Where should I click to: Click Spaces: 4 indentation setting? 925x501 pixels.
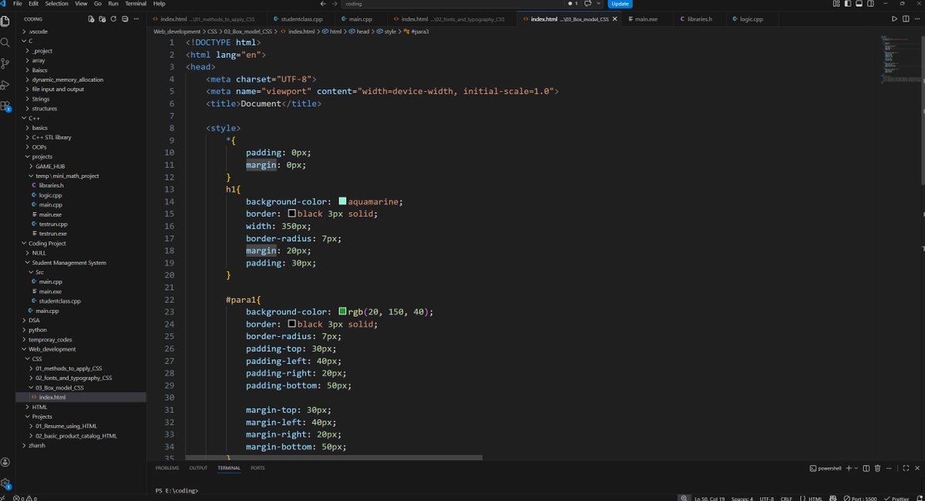pos(742,498)
